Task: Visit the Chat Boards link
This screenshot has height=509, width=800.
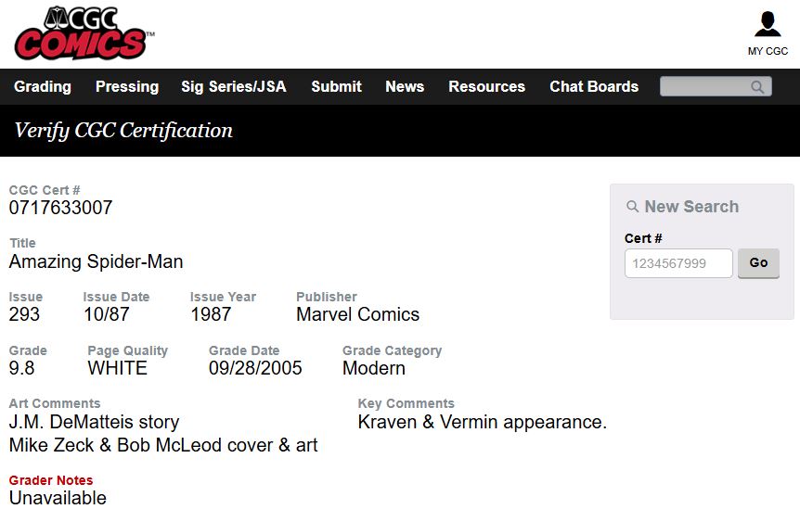Action: pyautogui.click(x=594, y=86)
